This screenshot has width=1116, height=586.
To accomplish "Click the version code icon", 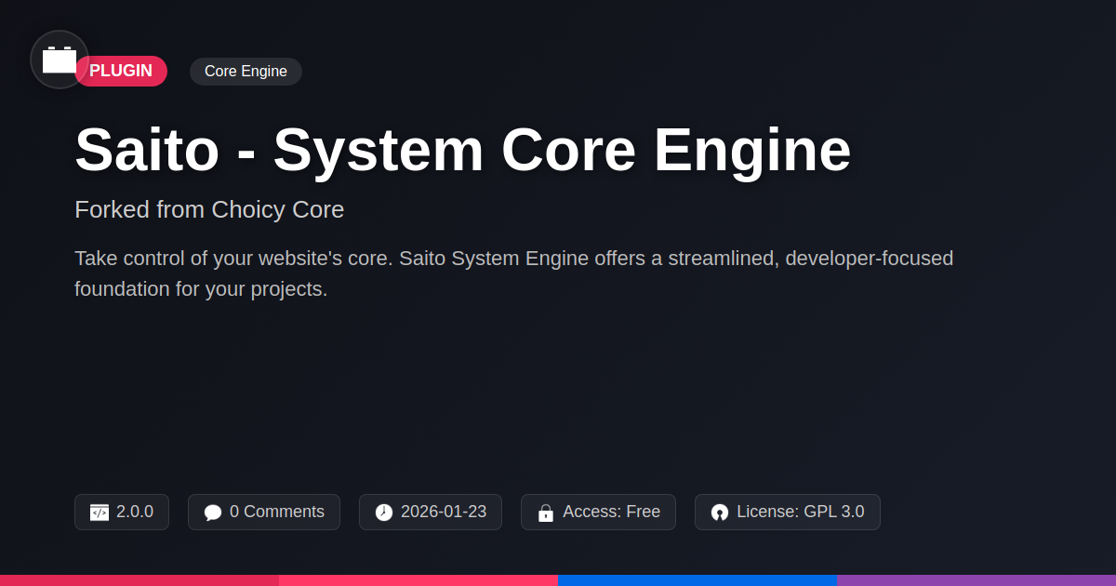I will [100, 513].
